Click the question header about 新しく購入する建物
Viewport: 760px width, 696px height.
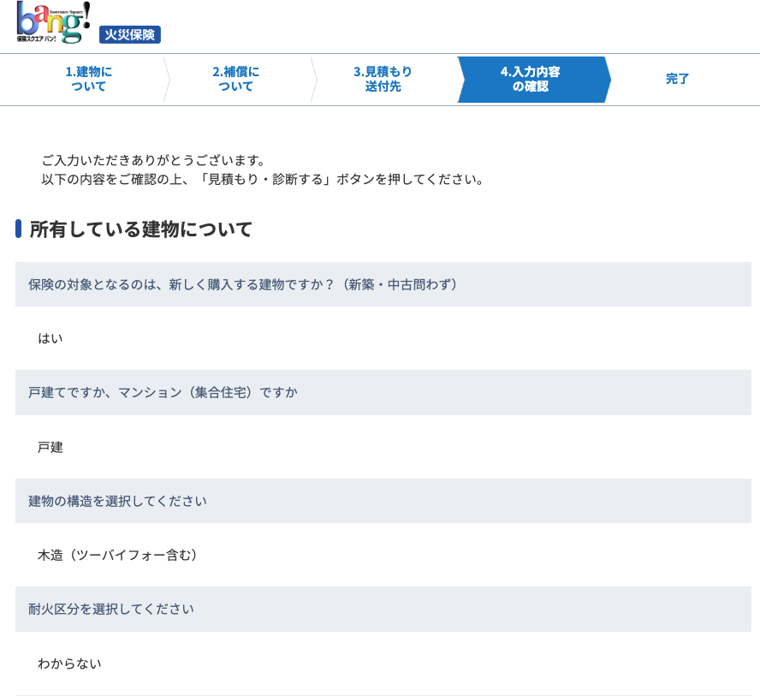[x=243, y=284]
